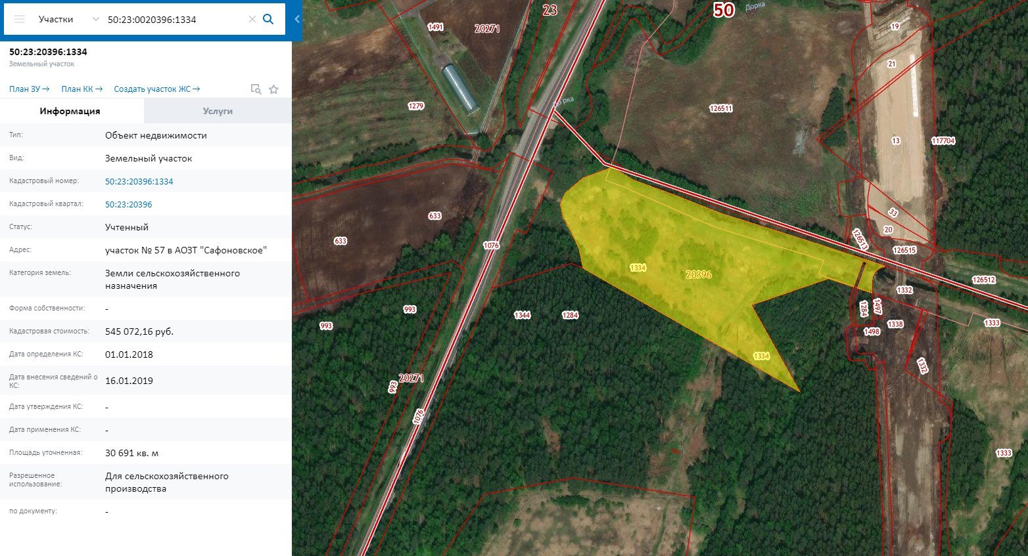Add the parcel to favorites with the star icon
The height and width of the screenshot is (556, 1028).
274,89
